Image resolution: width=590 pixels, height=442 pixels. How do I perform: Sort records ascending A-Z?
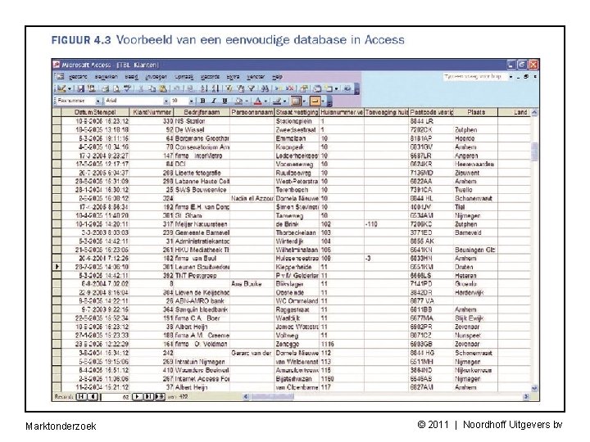coord(204,88)
